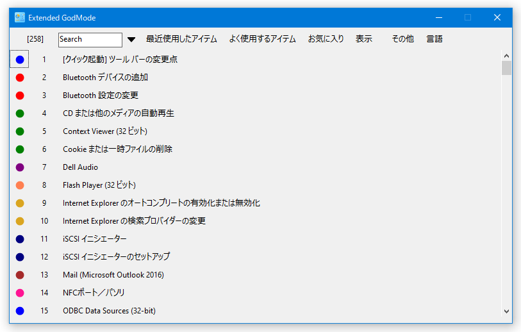521x332 pixels.
Task: Click the green dot beside Context Viewer
Action: [x=20, y=131]
